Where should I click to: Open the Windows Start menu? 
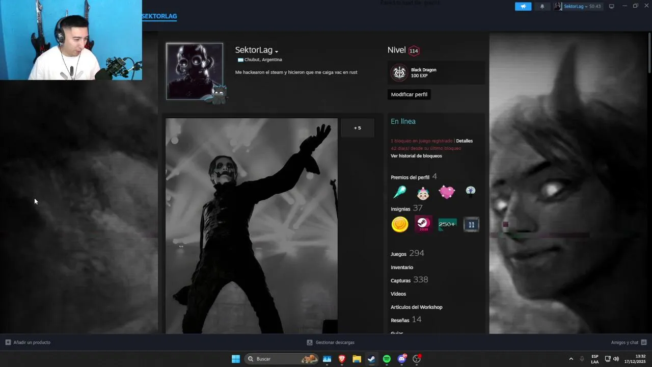[x=236, y=359]
